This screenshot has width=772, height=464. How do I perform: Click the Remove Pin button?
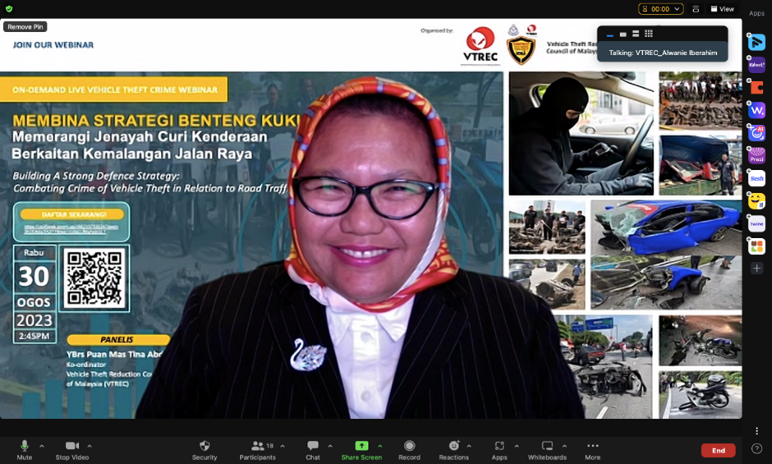coord(25,26)
